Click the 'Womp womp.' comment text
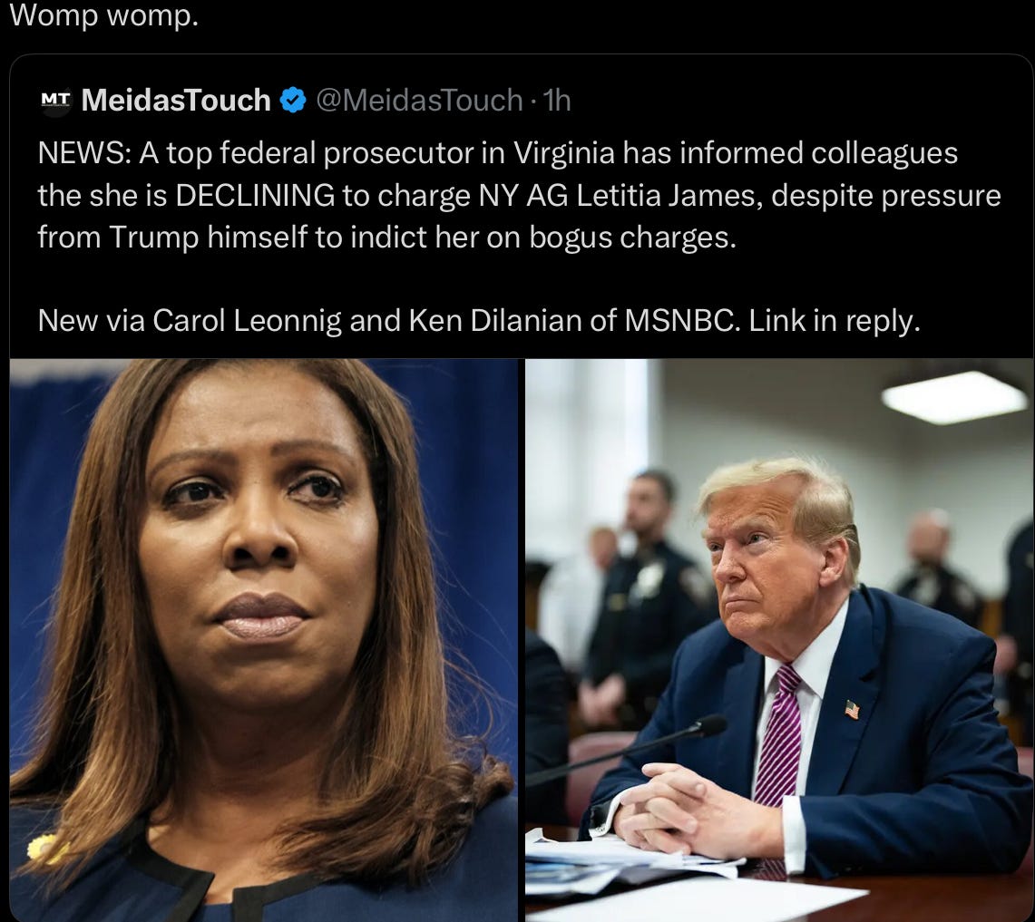 coord(103,15)
